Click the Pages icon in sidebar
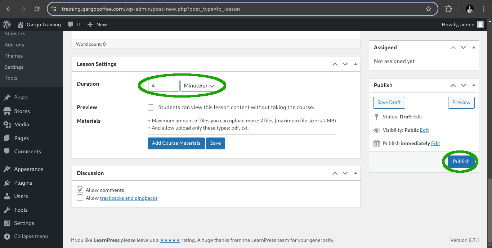 7,138
